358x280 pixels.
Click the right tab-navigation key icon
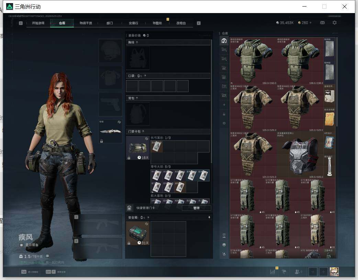[199, 23]
